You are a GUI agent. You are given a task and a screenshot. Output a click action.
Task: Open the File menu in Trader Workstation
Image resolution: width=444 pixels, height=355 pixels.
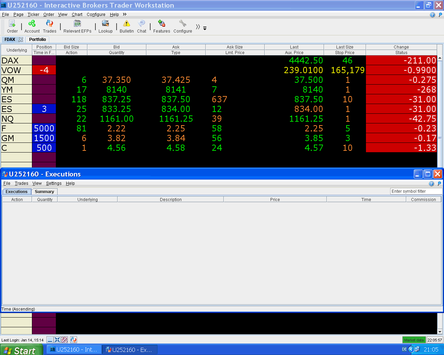pos(5,15)
